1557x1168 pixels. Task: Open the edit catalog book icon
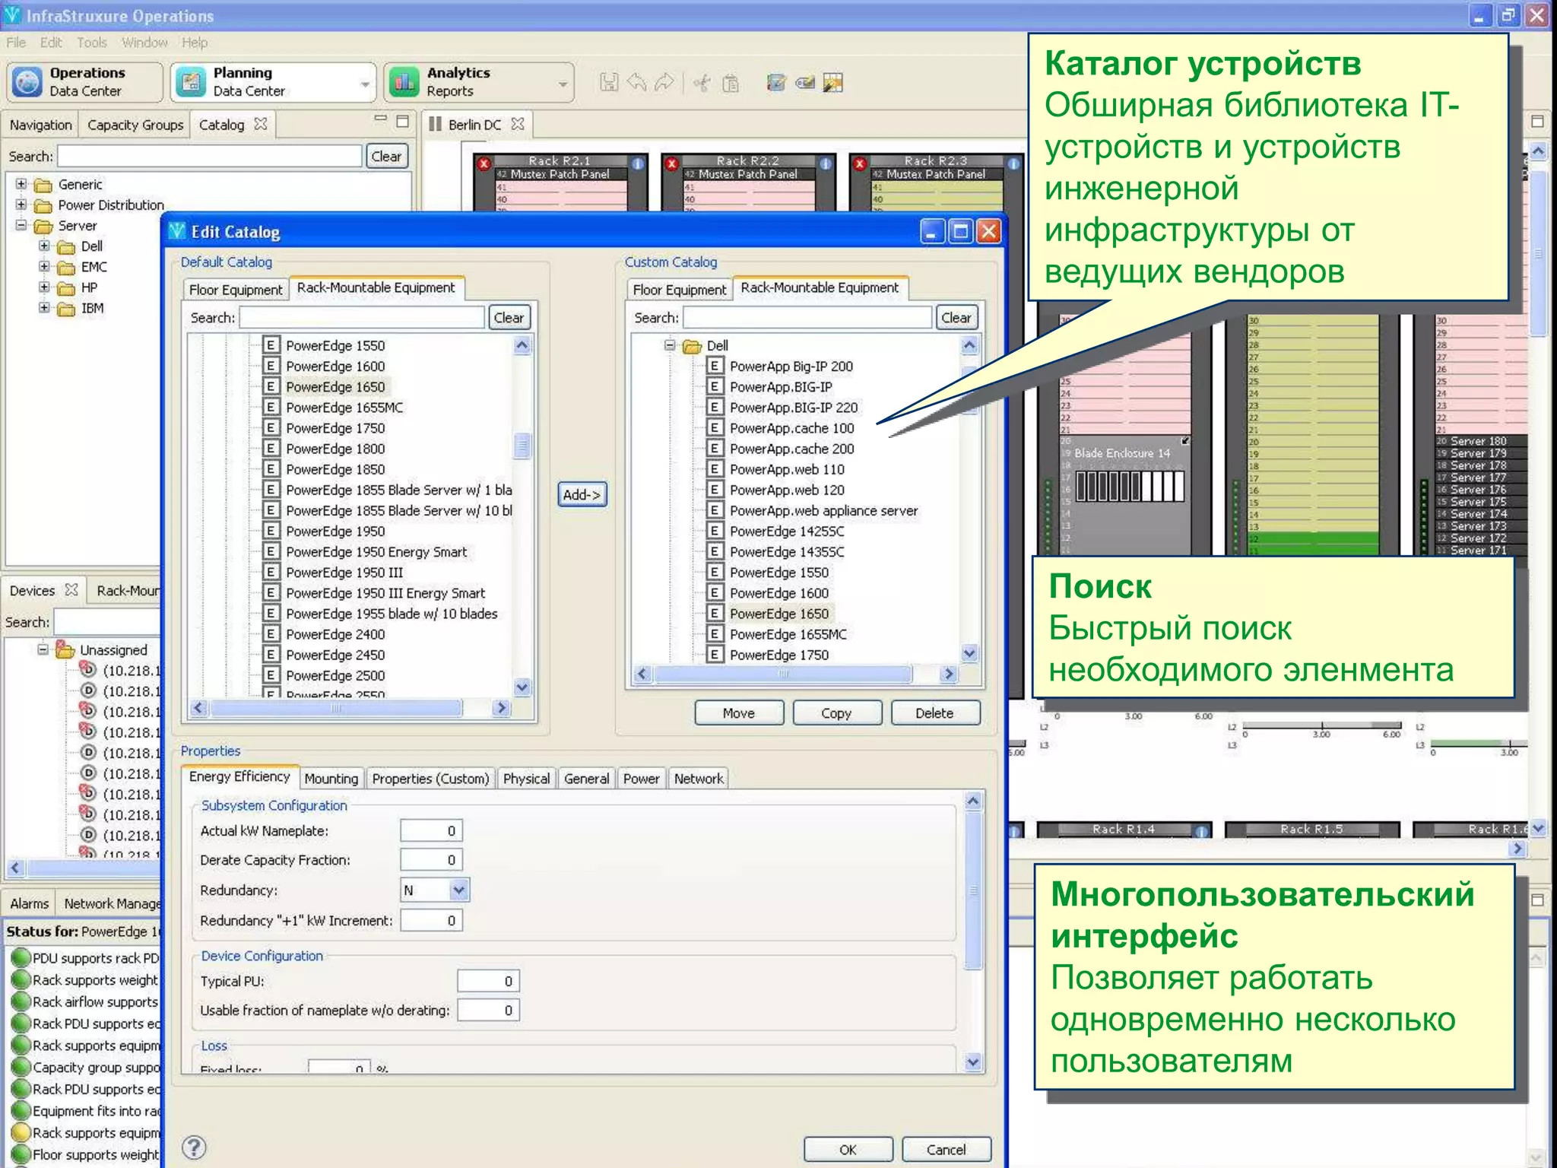pos(775,82)
